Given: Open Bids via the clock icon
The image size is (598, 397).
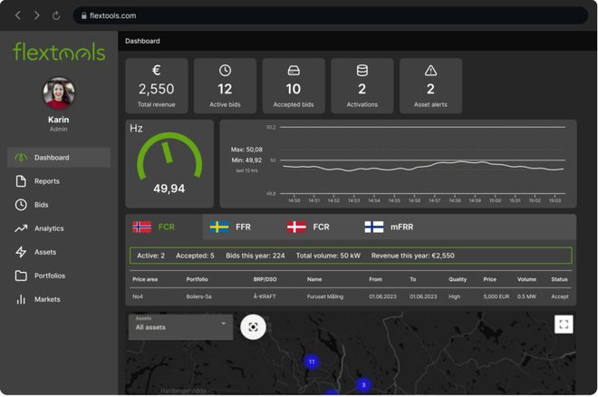Looking at the screenshot, I should pyautogui.click(x=21, y=205).
